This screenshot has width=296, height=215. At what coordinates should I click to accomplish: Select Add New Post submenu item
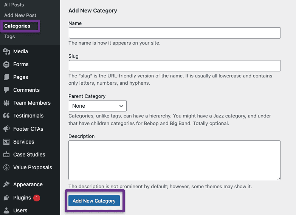coord(20,15)
